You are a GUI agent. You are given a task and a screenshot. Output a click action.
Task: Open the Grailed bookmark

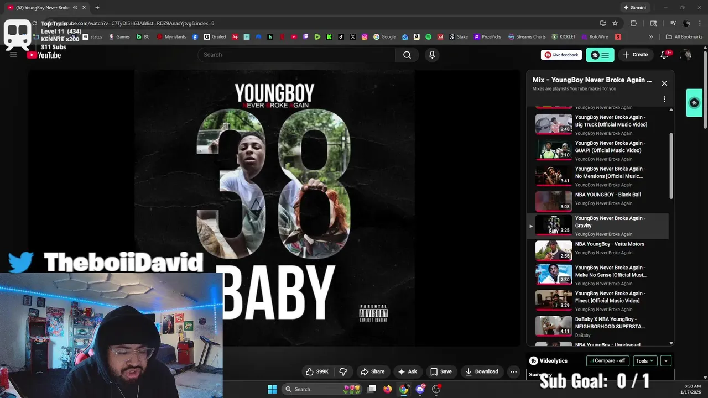click(215, 37)
